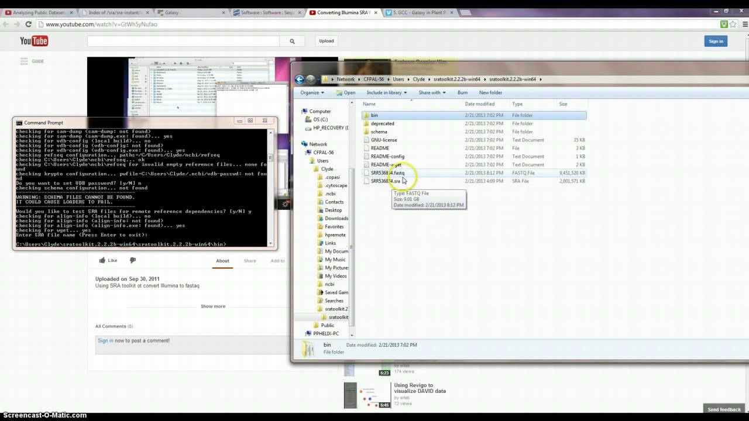The image size is (749, 421).
Task: Click the YouTube Upload button
Action: [x=327, y=41]
